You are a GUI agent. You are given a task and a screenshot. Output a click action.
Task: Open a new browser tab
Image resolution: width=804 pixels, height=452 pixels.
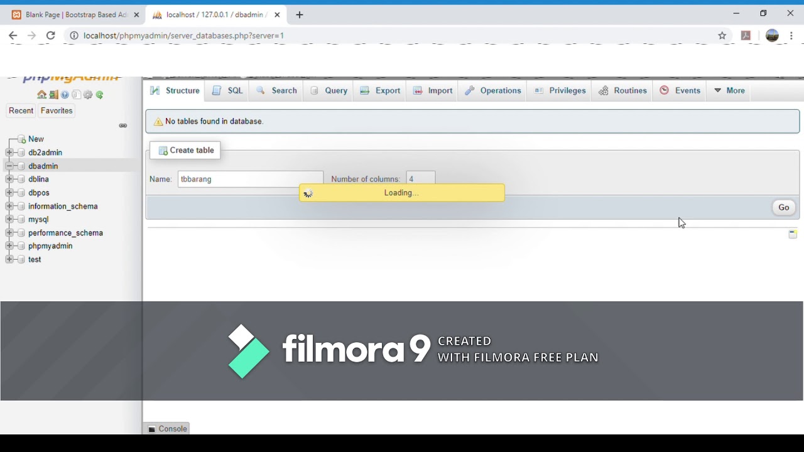300,14
